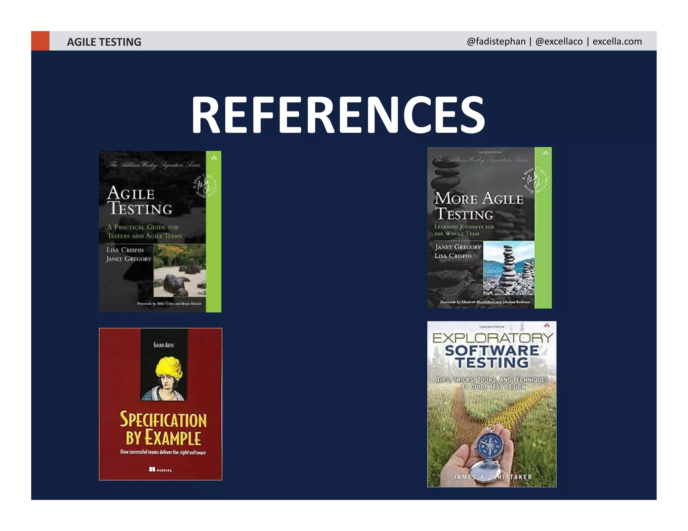Image resolution: width=688 pixels, height=531 pixels.
Task: Click the REFERENCES heading
Action: click(x=338, y=114)
